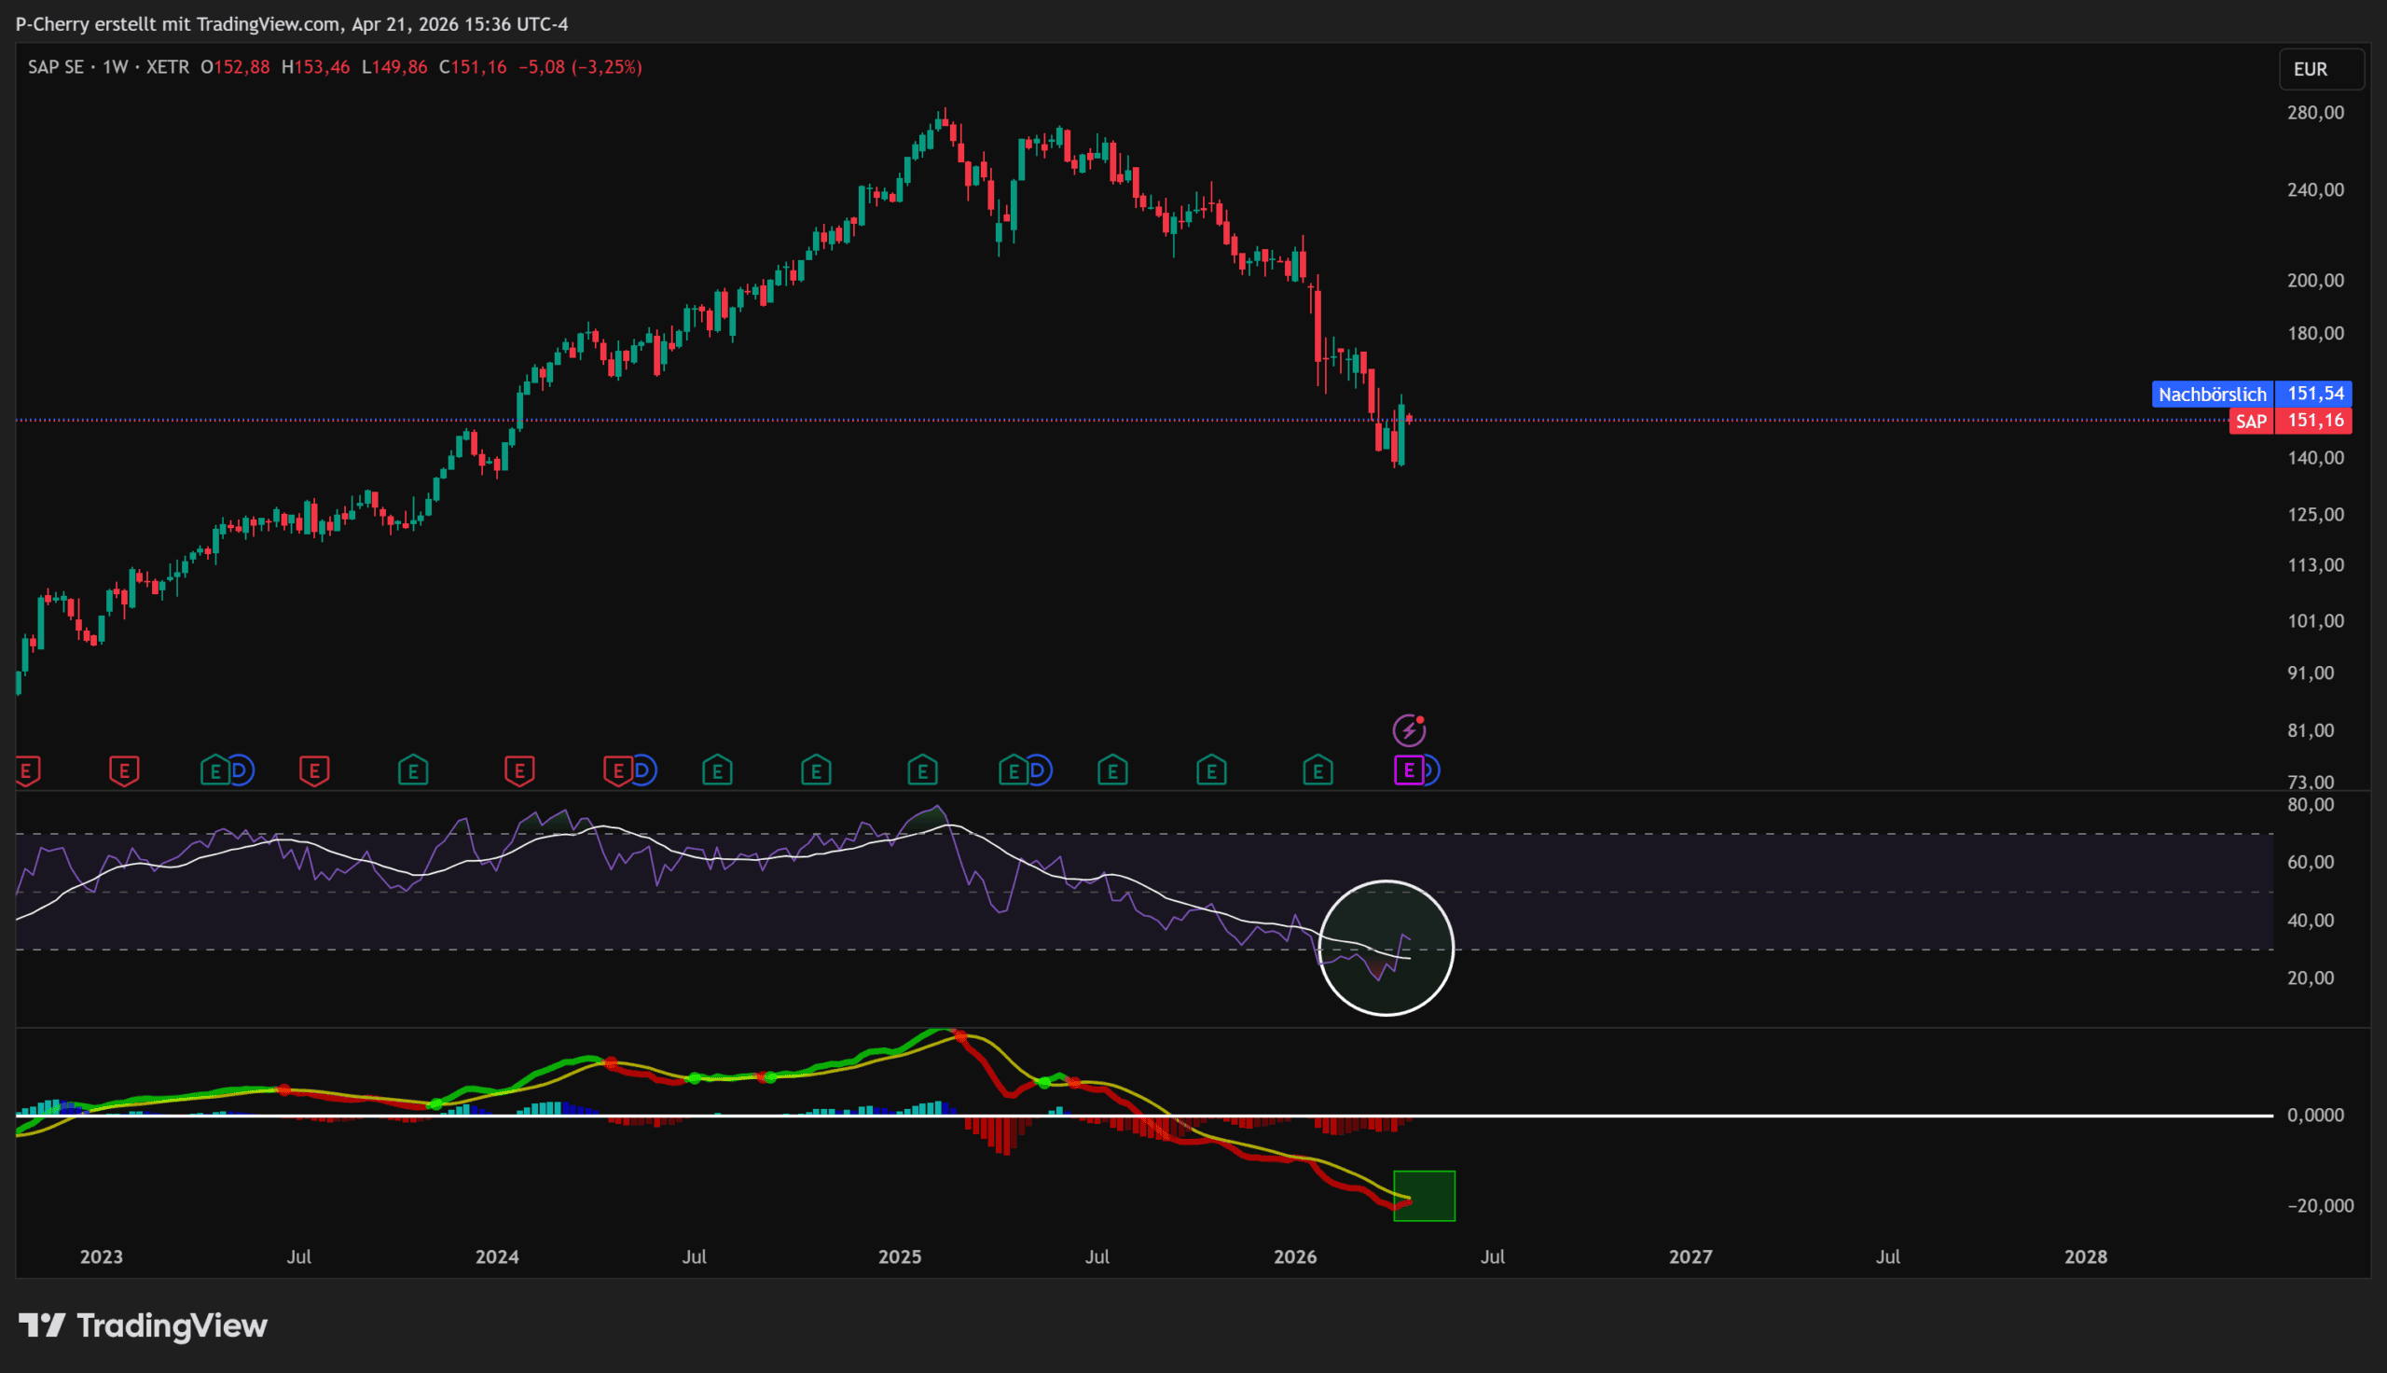2387x1373 pixels.
Task: Click the 2026 label on the time axis
Action: pos(1294,1256)
